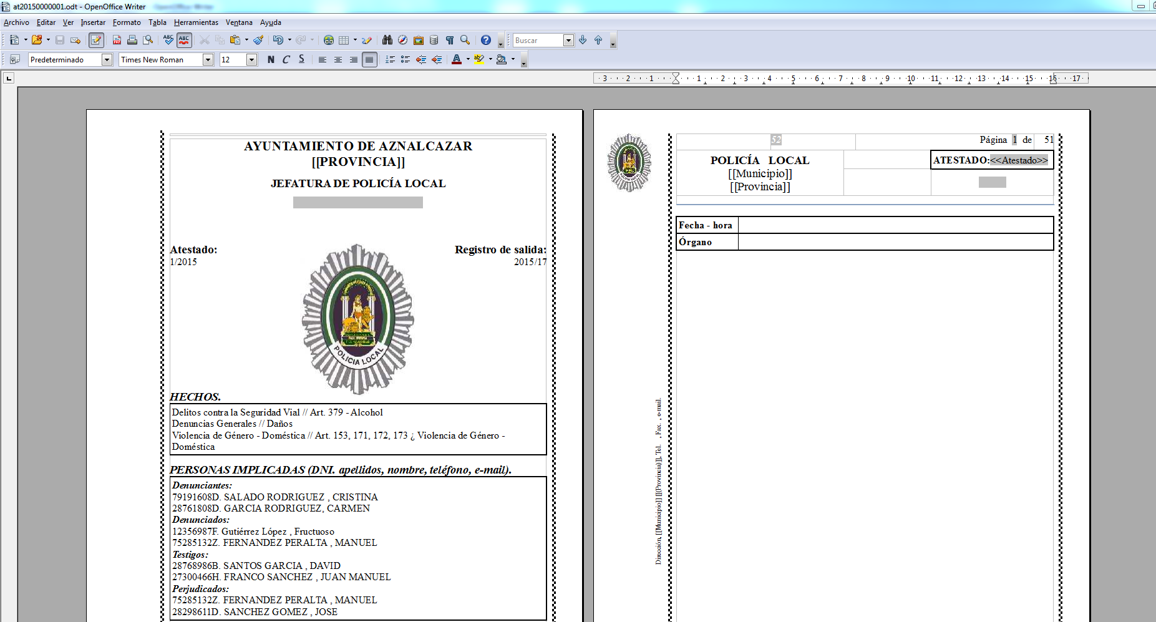
Task: Run the spellcheck tool
Action: coord(168,40)
